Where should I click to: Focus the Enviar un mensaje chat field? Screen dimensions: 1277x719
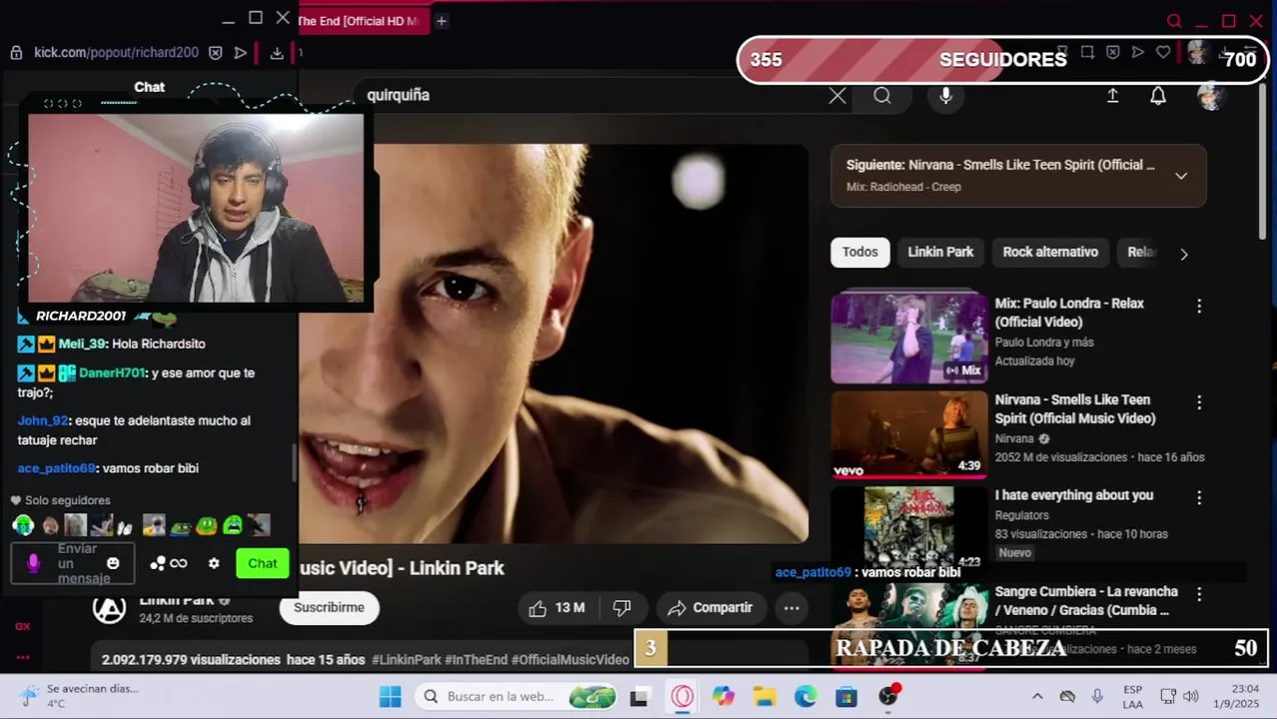73,563
